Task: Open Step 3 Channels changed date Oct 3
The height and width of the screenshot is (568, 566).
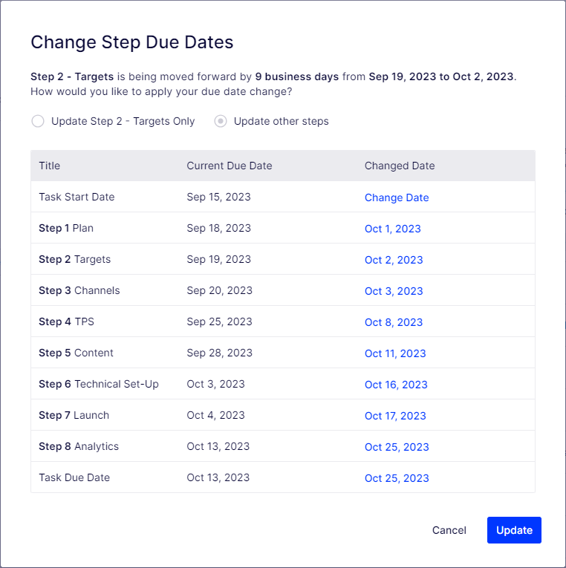Action: pyautogui.click(x=394, y=291)
